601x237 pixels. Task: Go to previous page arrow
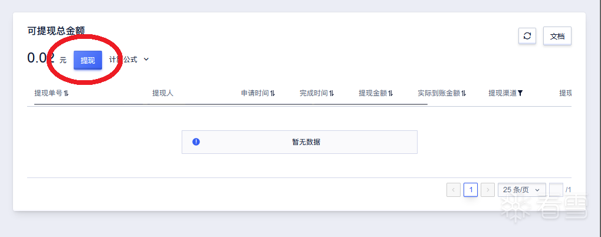tap(454, 190)
